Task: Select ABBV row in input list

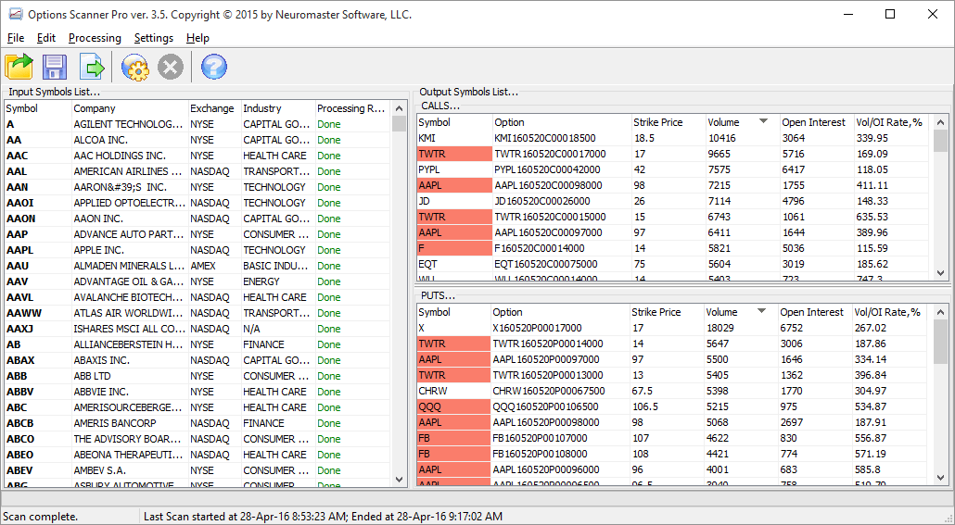Action: coord(197,392)
